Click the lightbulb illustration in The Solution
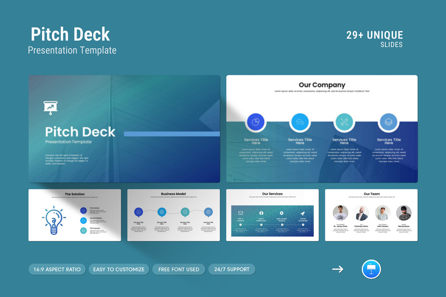This screenshot has height=297, width=446. pyautogui.click(x=54, y=220)
